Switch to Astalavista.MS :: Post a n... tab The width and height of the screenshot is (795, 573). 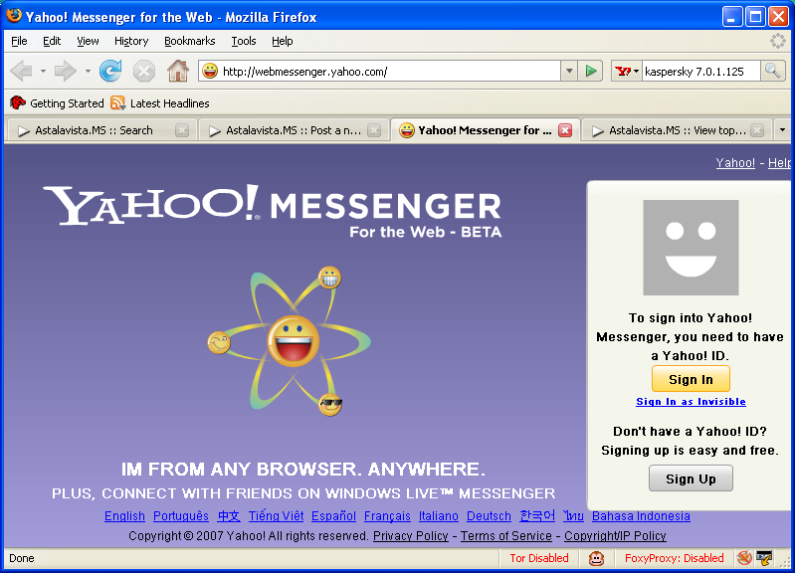(x=294, y=131)
